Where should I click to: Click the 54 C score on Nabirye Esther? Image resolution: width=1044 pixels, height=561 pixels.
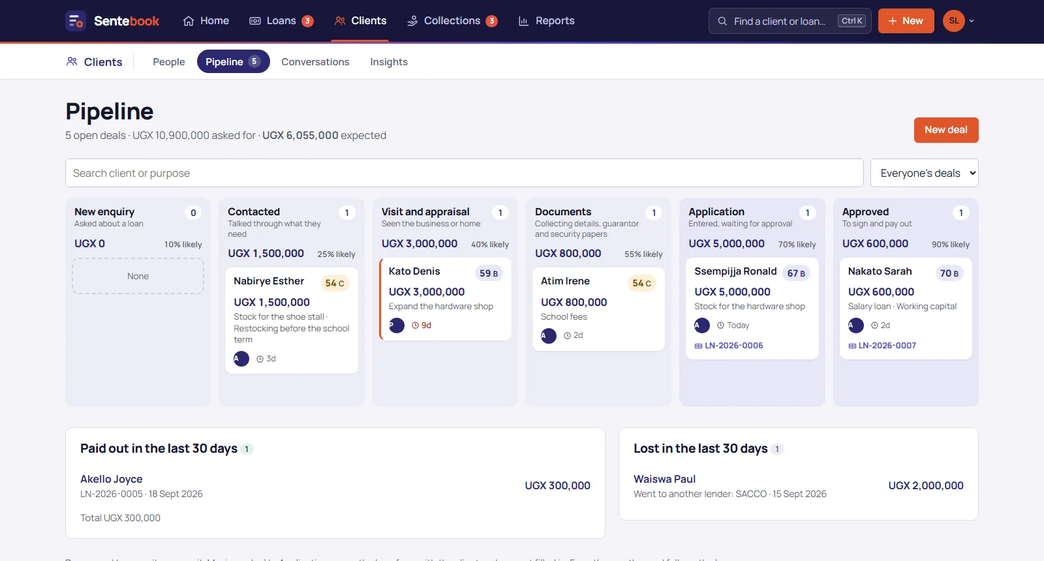335,283
